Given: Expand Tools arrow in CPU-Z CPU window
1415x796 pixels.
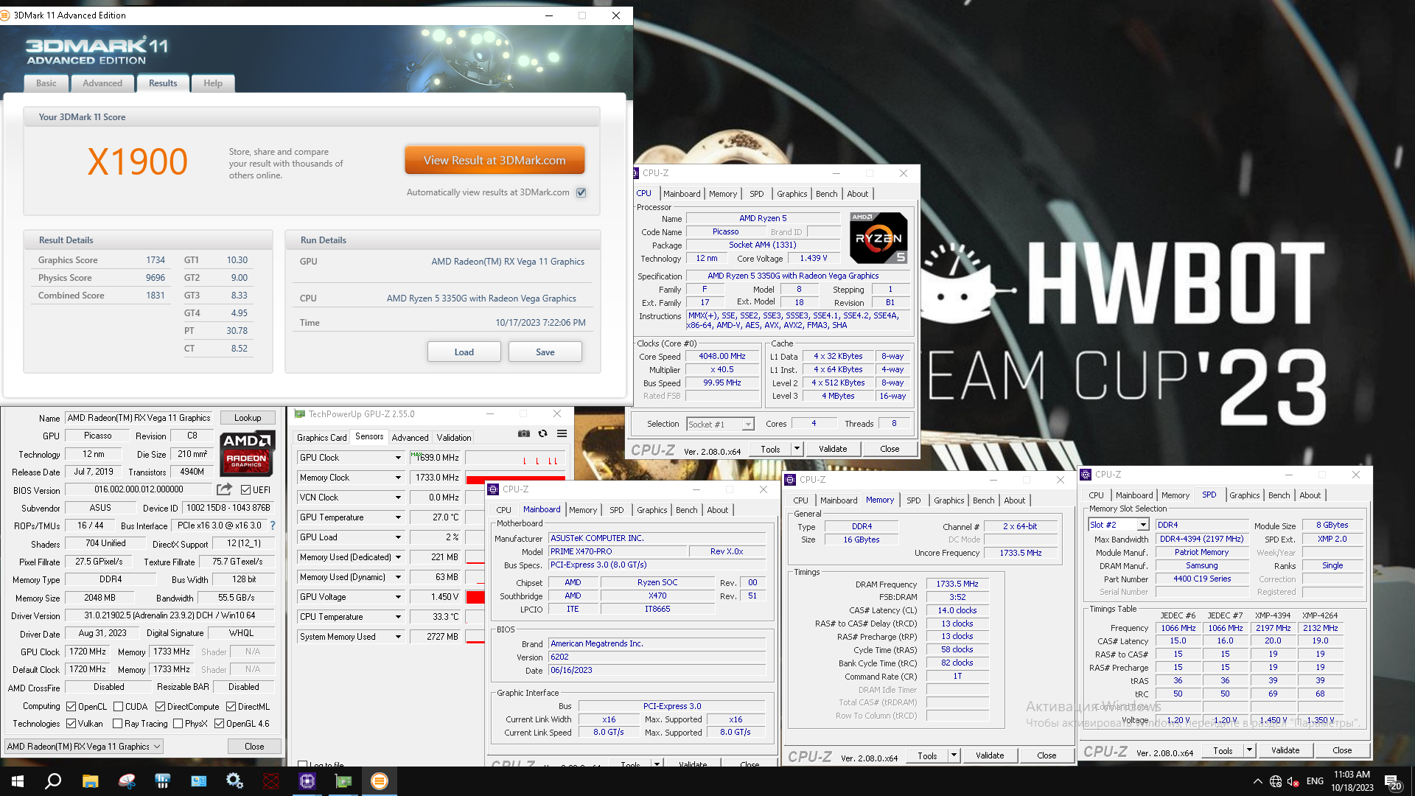Looking at the screenshot, I should (x=797, y=449).
